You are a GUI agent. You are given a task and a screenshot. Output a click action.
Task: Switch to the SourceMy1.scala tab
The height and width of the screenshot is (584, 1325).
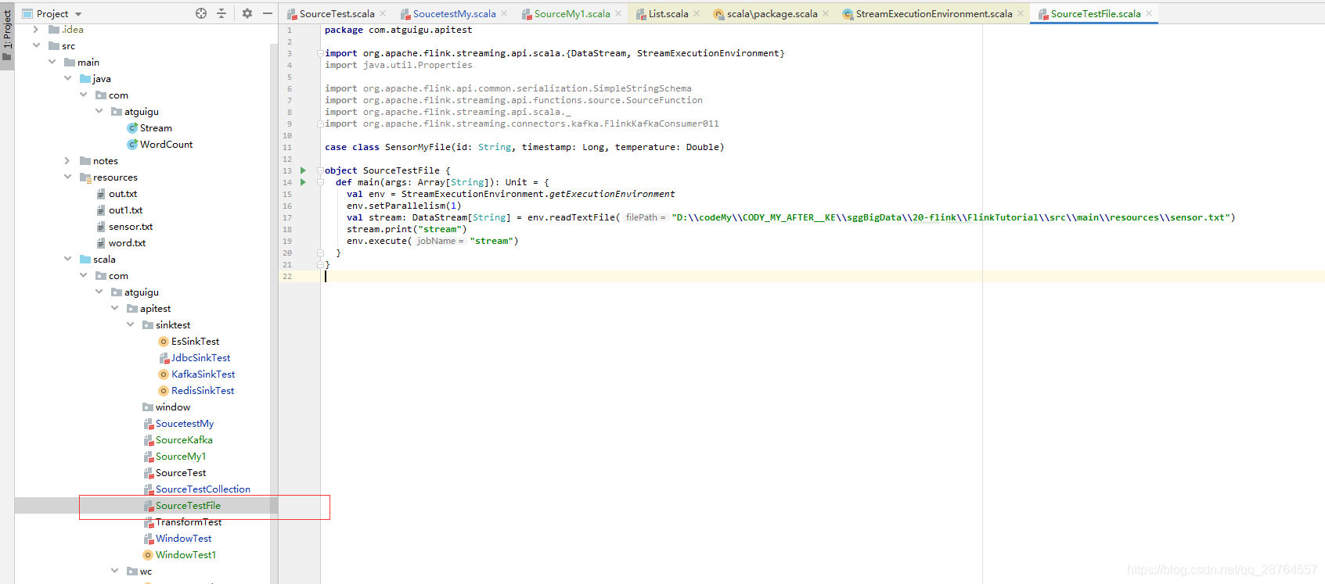click(572, 13)
